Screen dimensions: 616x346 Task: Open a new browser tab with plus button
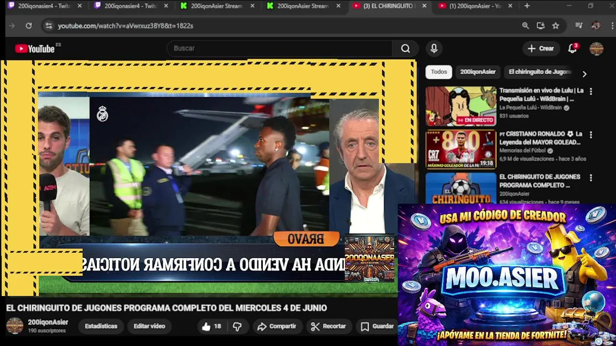coord(527,6)
